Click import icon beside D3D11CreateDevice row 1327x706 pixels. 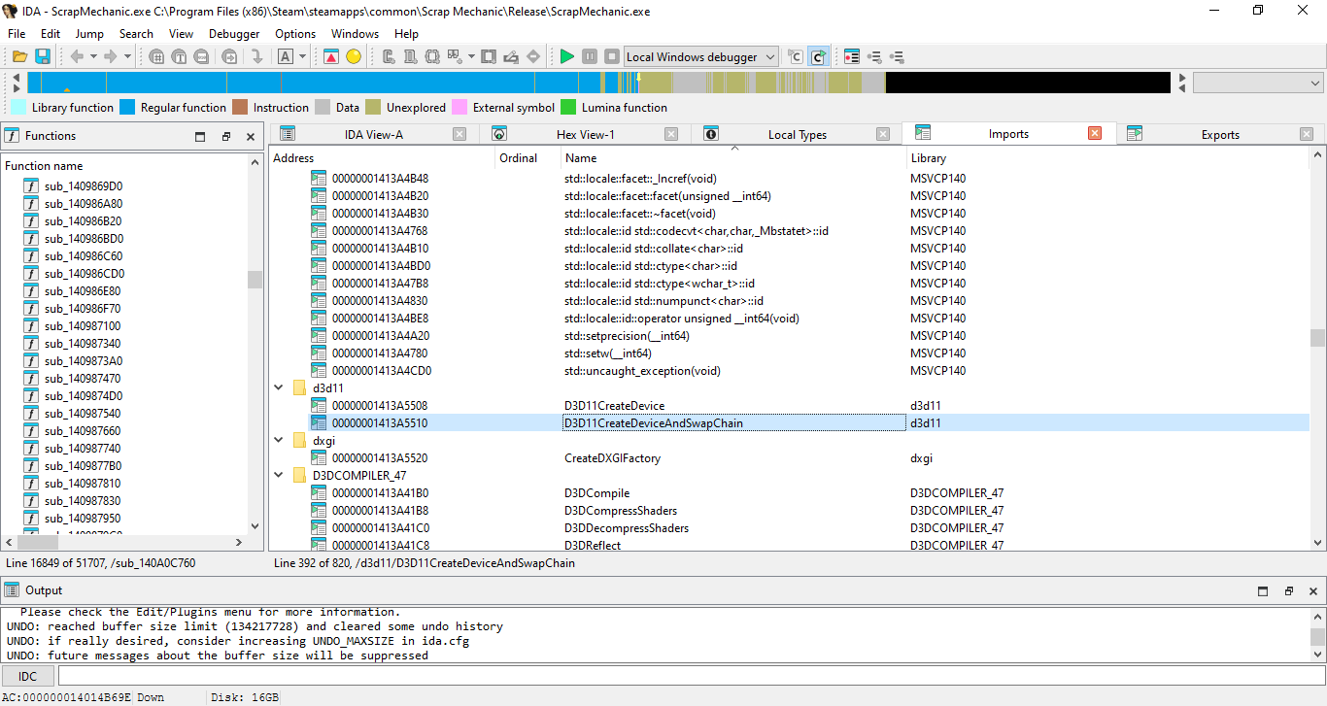(319, 406)
